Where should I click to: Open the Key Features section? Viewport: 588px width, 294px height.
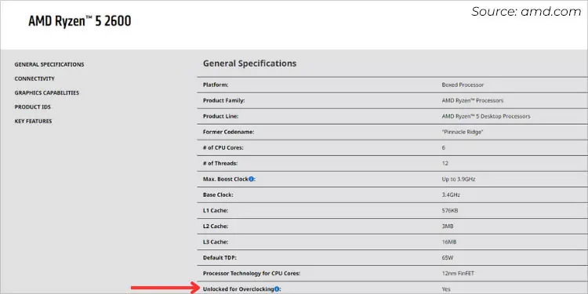pyautogui.click(x=34, y=121)
